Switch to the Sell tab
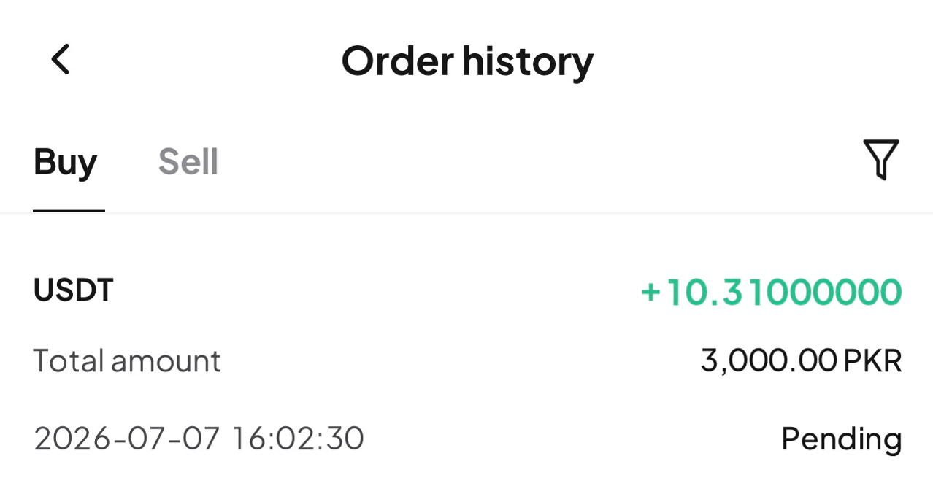The width and height of the screenshot is (933, 494). click(x=188, y=161)
